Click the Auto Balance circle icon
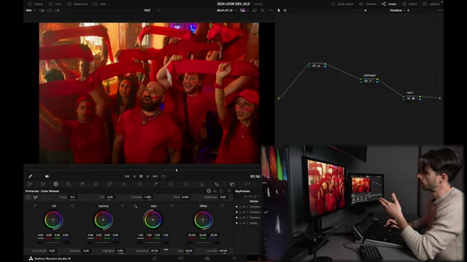The image size is (467, 262). point(28,197)
